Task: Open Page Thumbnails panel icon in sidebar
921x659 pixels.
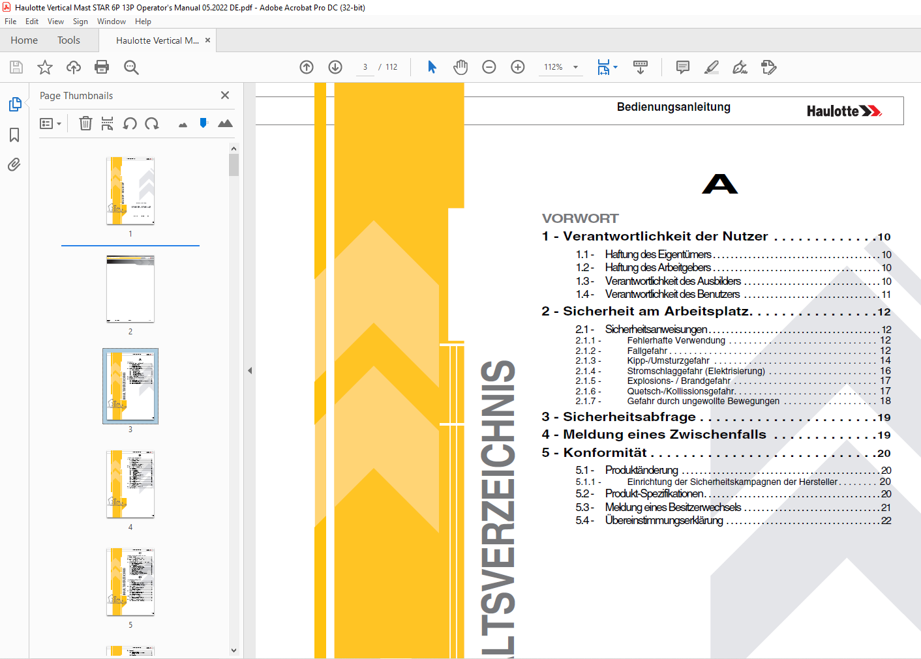Action: 14,104
